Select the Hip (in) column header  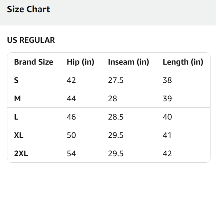[80, 62]
